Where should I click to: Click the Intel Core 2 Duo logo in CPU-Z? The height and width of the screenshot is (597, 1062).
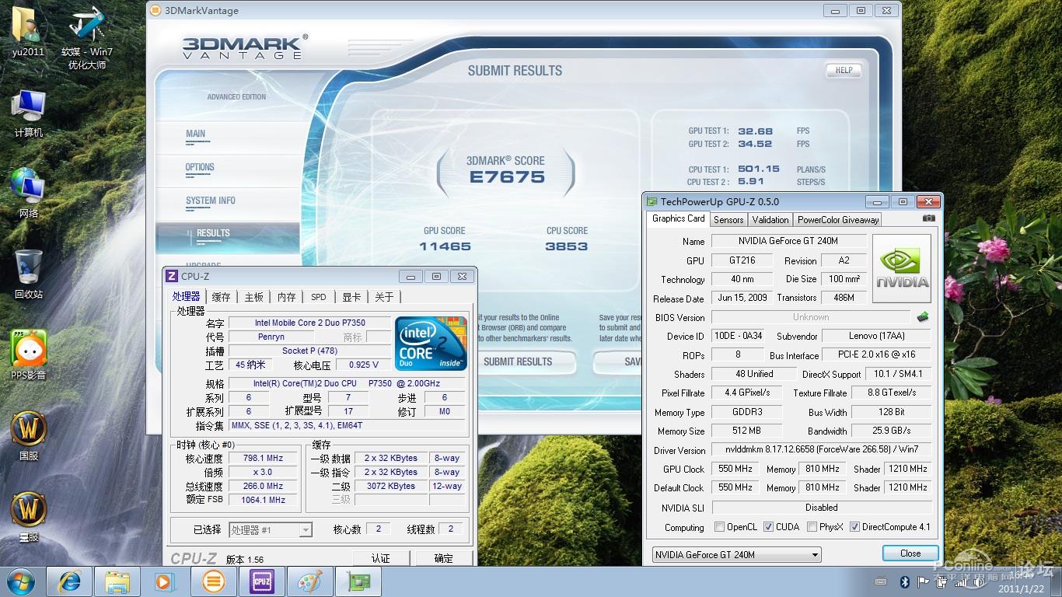click(x=430, y=343)
